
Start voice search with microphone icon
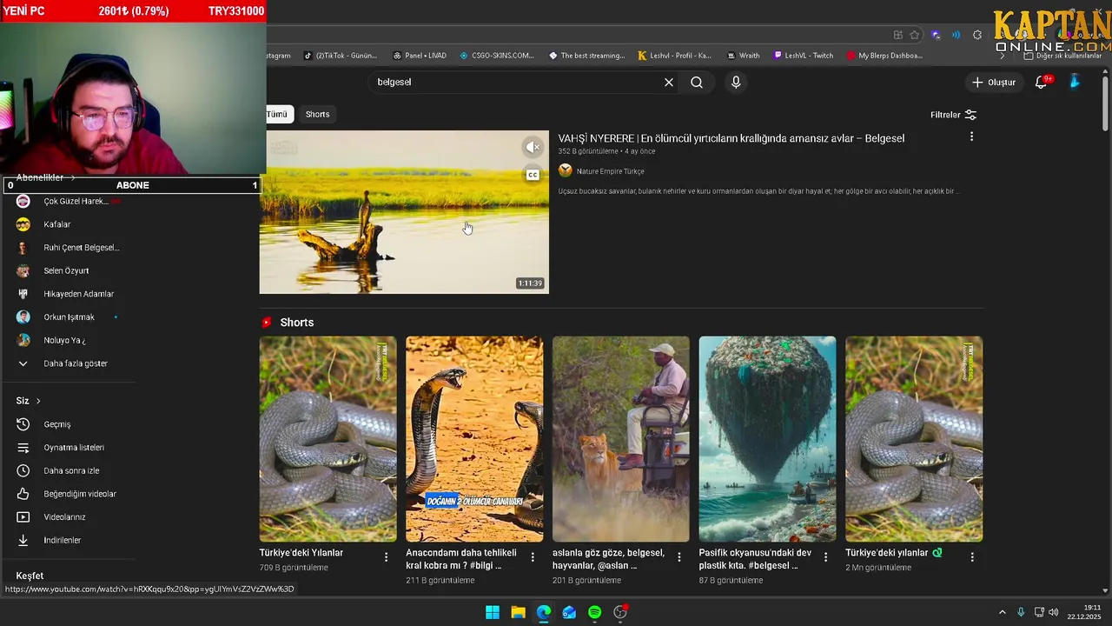[x=736, y=82]
